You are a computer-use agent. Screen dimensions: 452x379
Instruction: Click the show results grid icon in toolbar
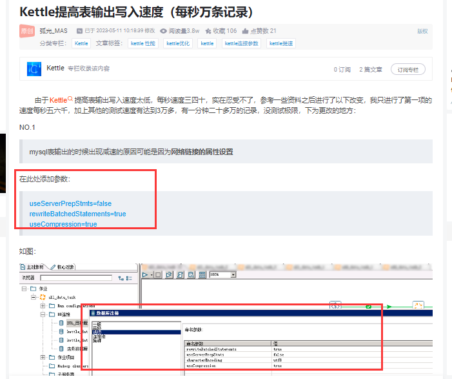coord(202,275)
